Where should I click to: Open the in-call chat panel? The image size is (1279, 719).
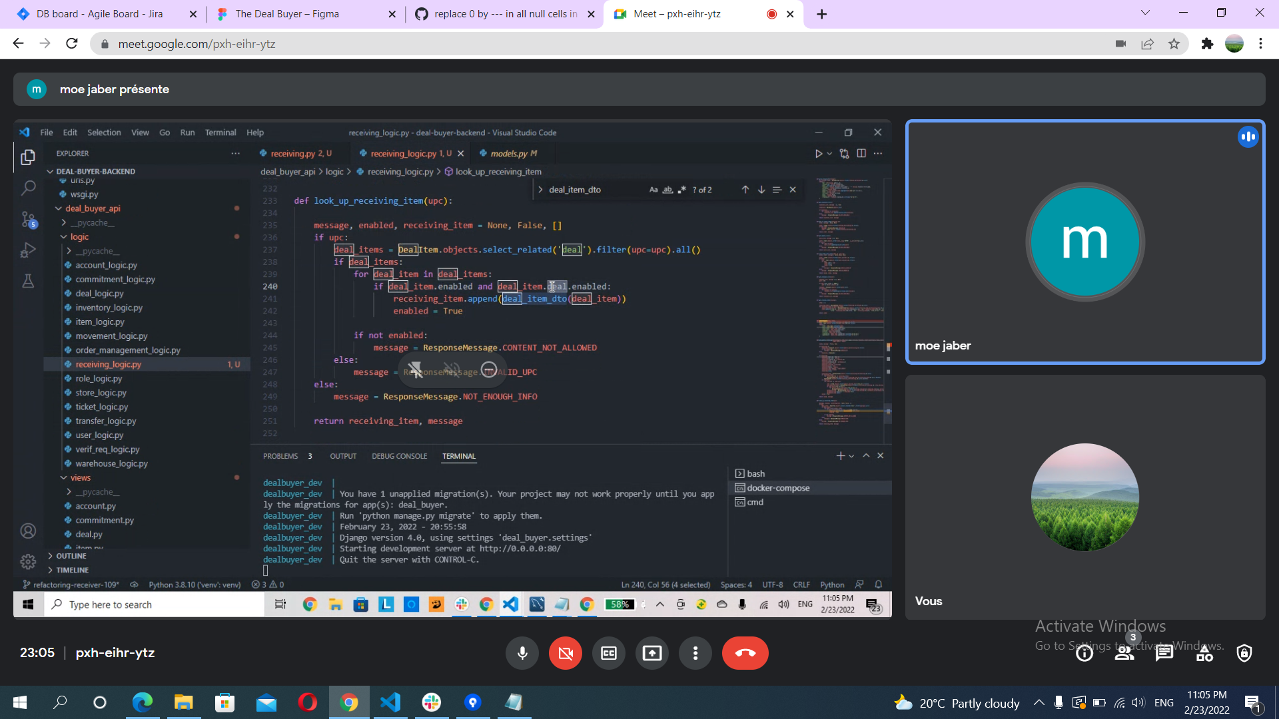(x=1164, y=653)
